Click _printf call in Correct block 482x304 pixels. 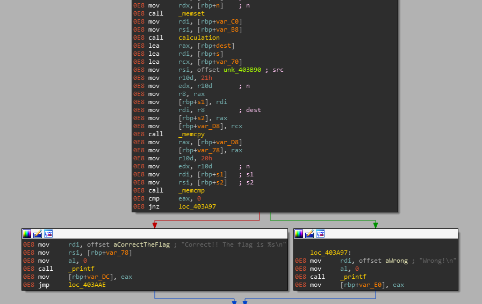(x=81, y=269)
